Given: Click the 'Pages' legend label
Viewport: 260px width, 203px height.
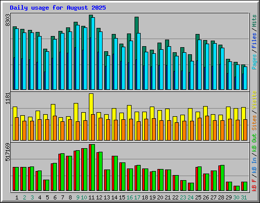Looking at the screenshot, I should pyautogui.click(x=254, y=62).
